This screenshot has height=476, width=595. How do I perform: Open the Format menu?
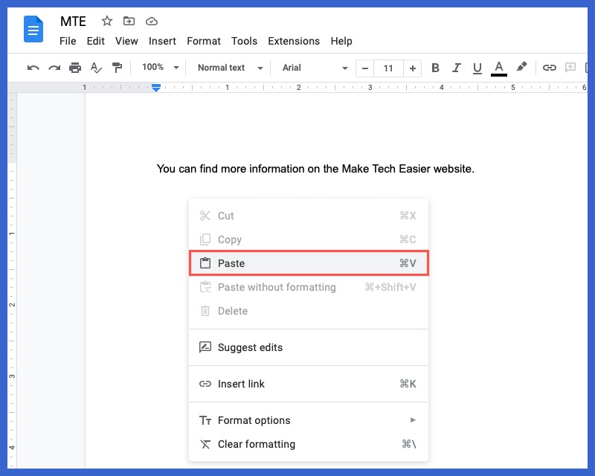[x=204, y=41]
